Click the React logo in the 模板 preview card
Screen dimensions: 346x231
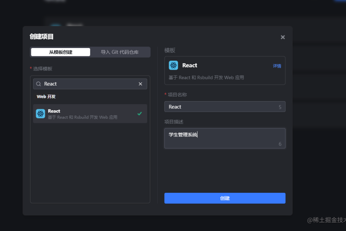point(174,65)
